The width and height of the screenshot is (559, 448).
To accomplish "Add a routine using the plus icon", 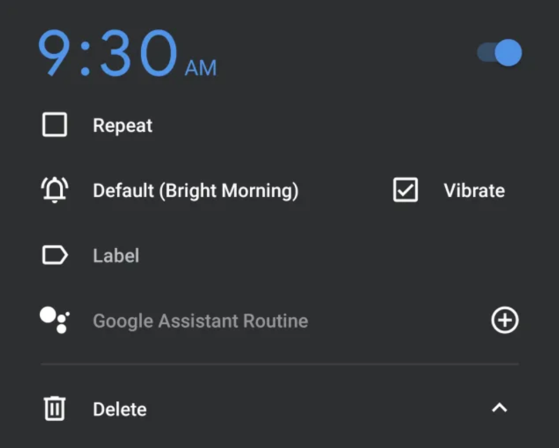I will coord(504,320).
